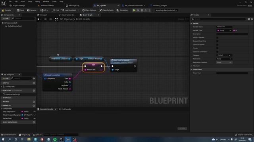The image size is (254, 142).
Task: Select the Third Person Character variable
Action: (x=12, y=115)
